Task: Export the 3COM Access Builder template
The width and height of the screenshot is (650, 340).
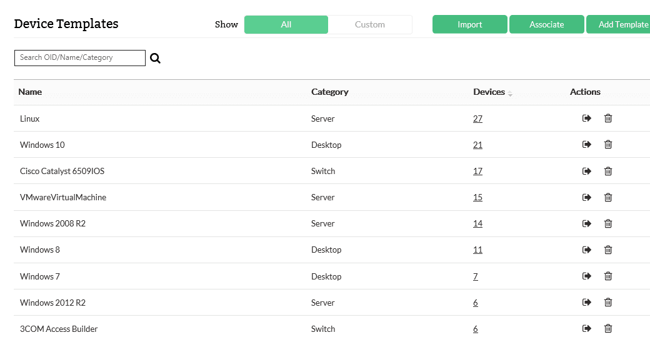Action: point(587,329)
